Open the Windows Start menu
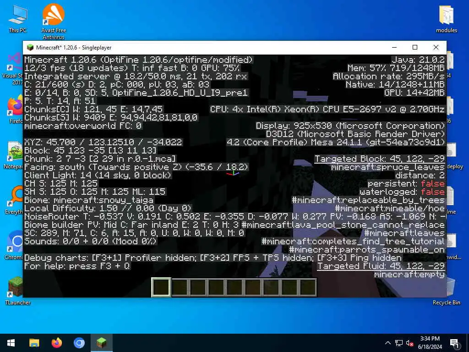 [11, 343]
